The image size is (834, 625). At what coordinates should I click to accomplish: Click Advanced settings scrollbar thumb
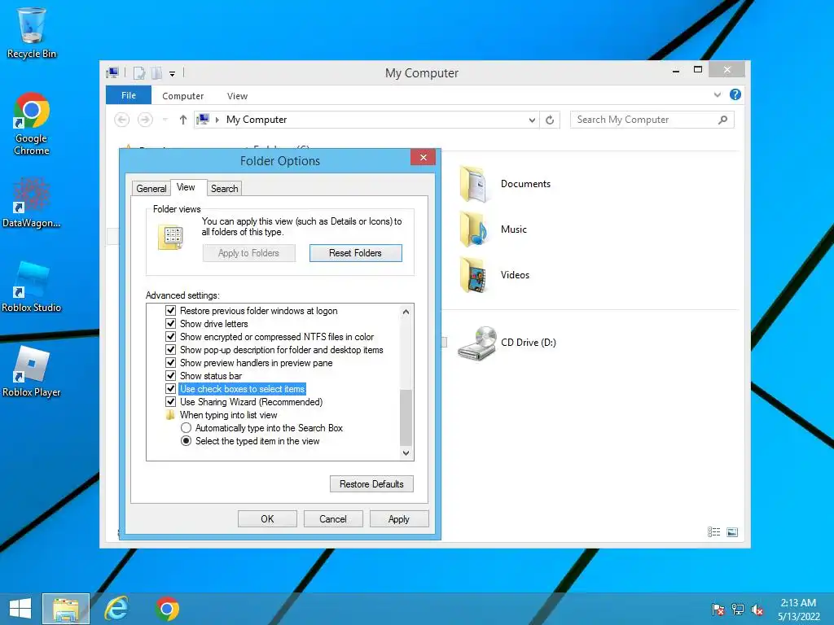pos(406,417)
